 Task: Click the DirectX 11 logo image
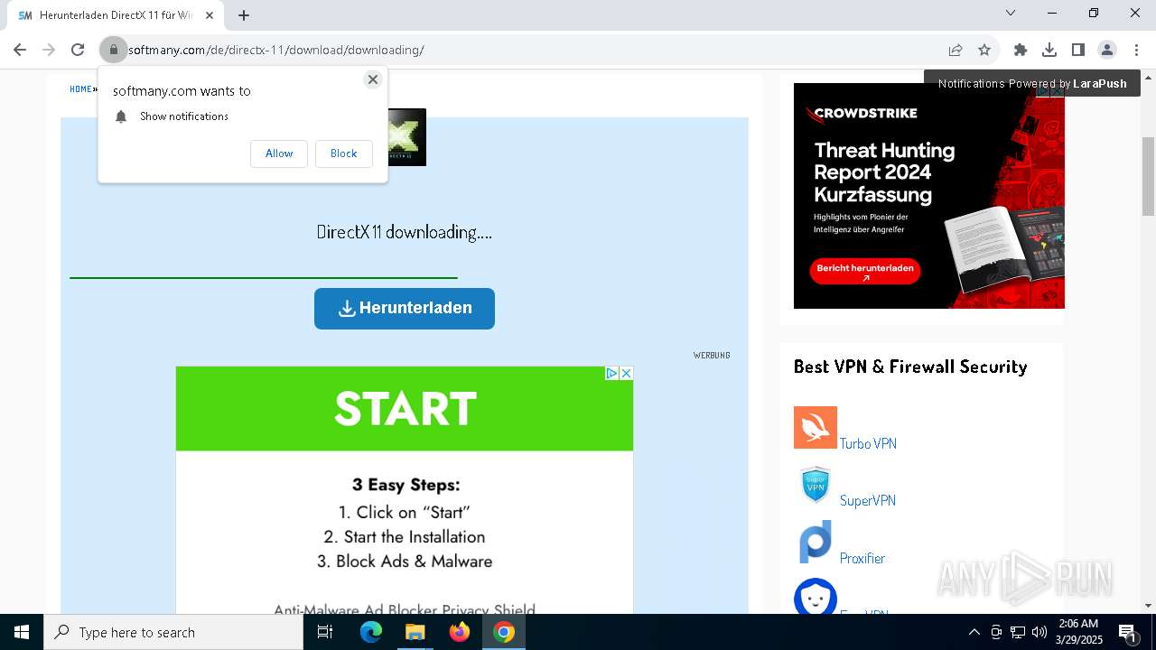pos(406,137)
